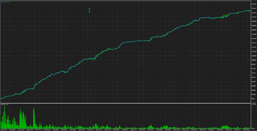Click the 2023.03.23 date label
The width and height of the screenshot is (257, 131).
point(108,129)
